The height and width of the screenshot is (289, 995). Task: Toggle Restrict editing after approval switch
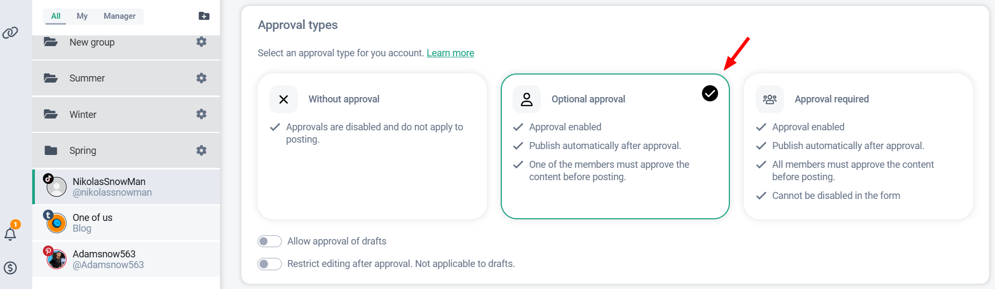(269, 264)
